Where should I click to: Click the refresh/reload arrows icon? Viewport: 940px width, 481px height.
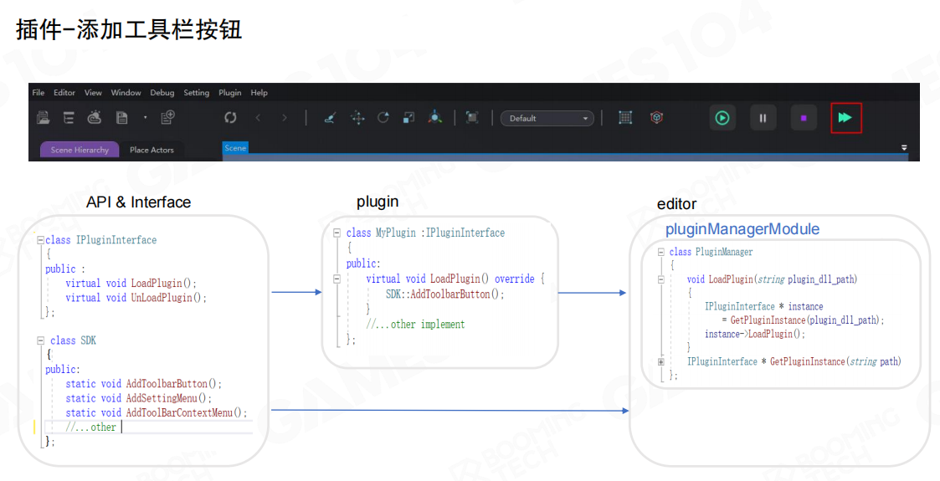coord(230,118)
